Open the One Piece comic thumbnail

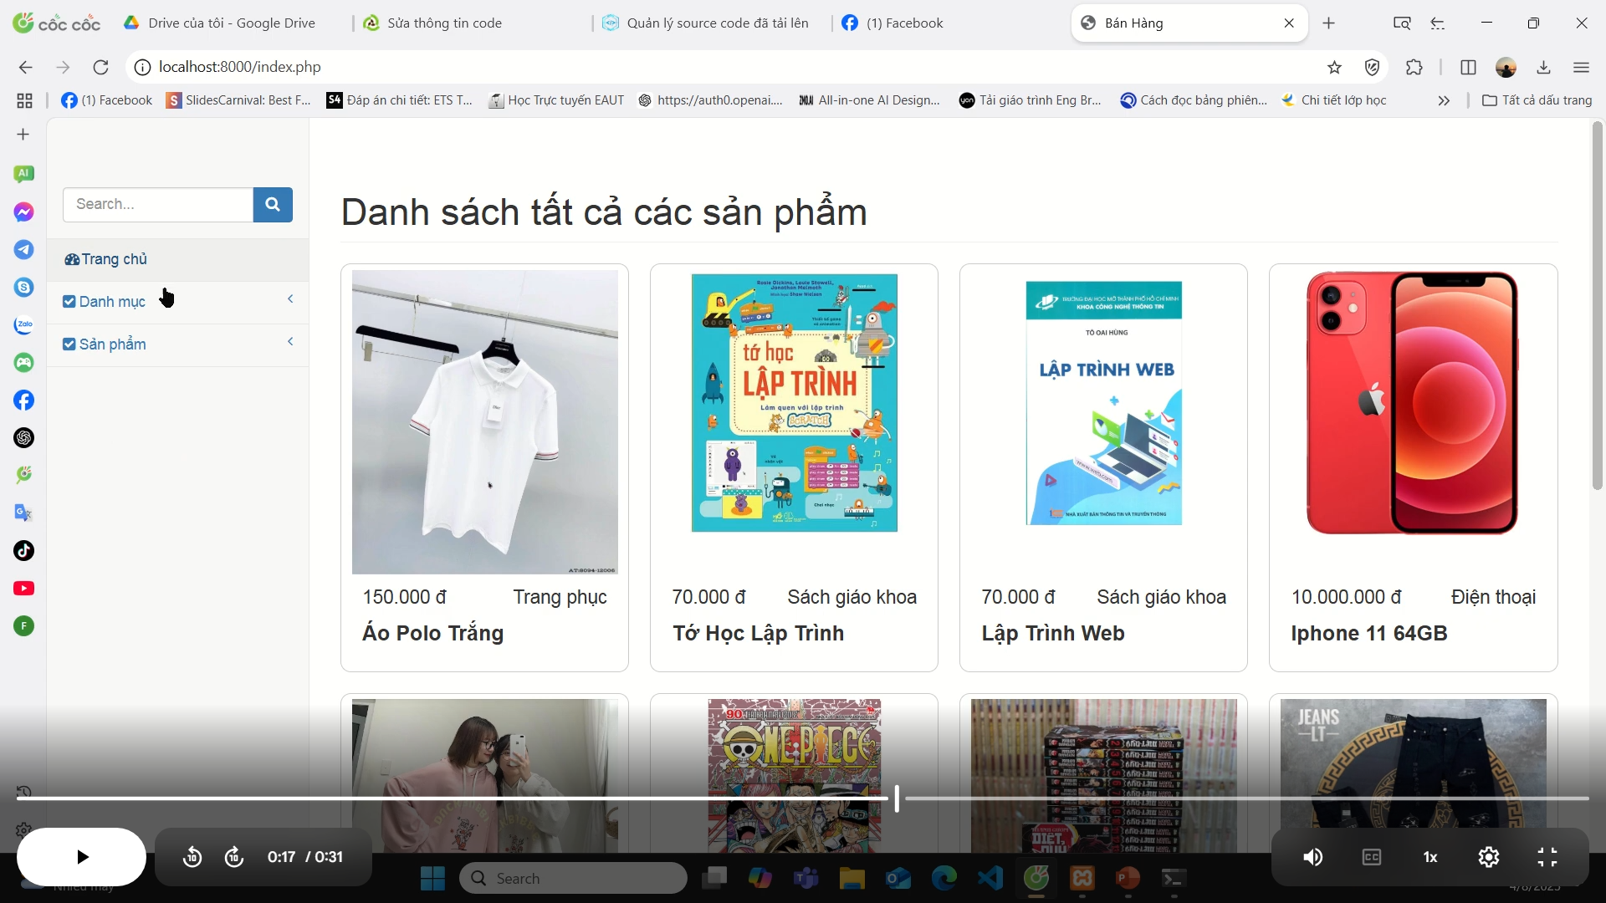pyautogui.click(x=794, y=776)
